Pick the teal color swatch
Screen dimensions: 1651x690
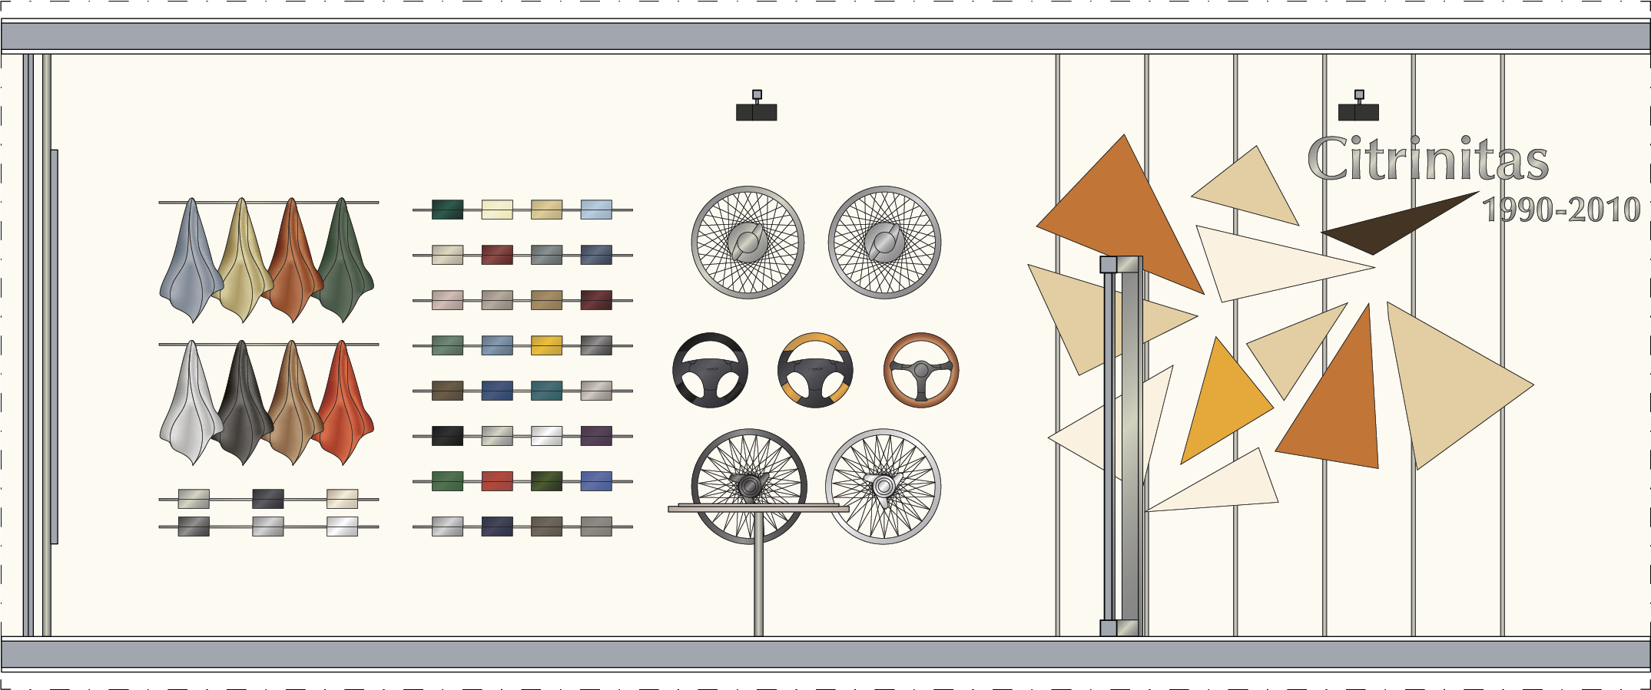pos(546,391)
